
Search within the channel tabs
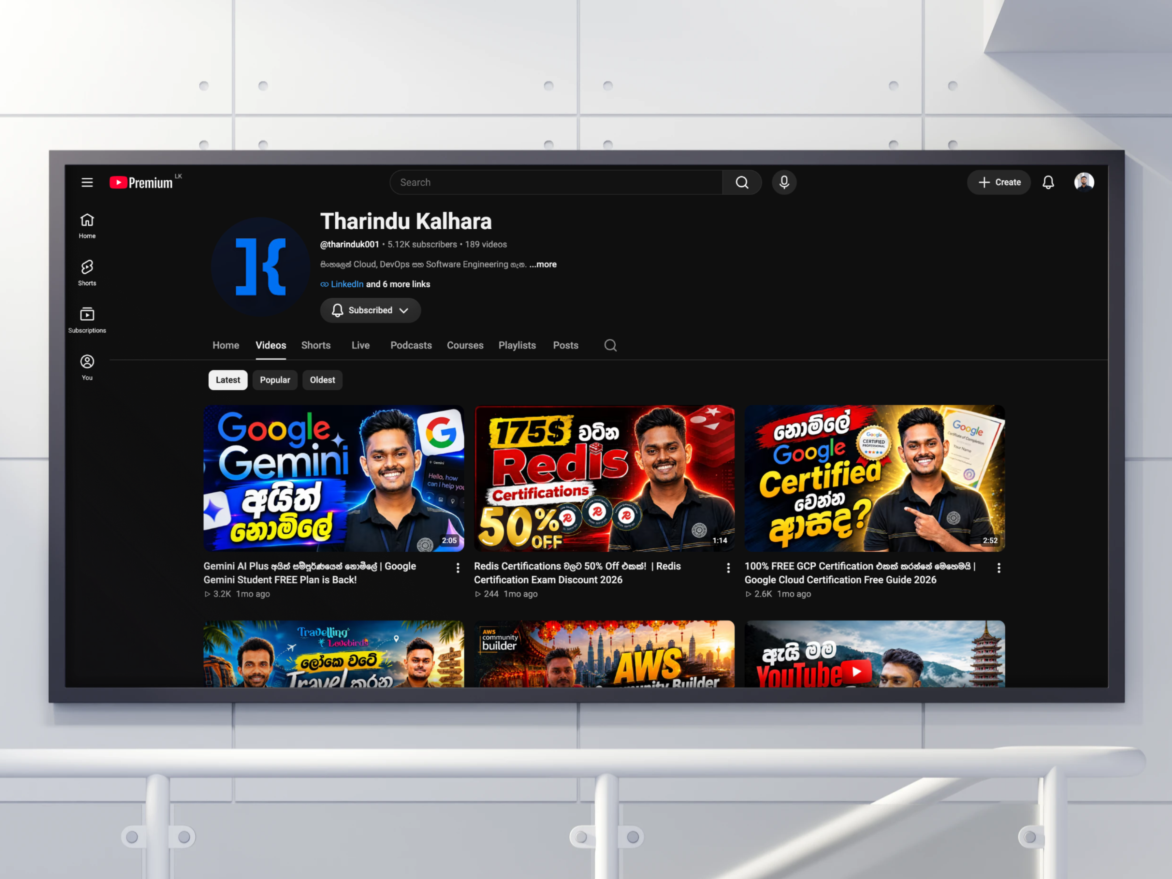610,345
